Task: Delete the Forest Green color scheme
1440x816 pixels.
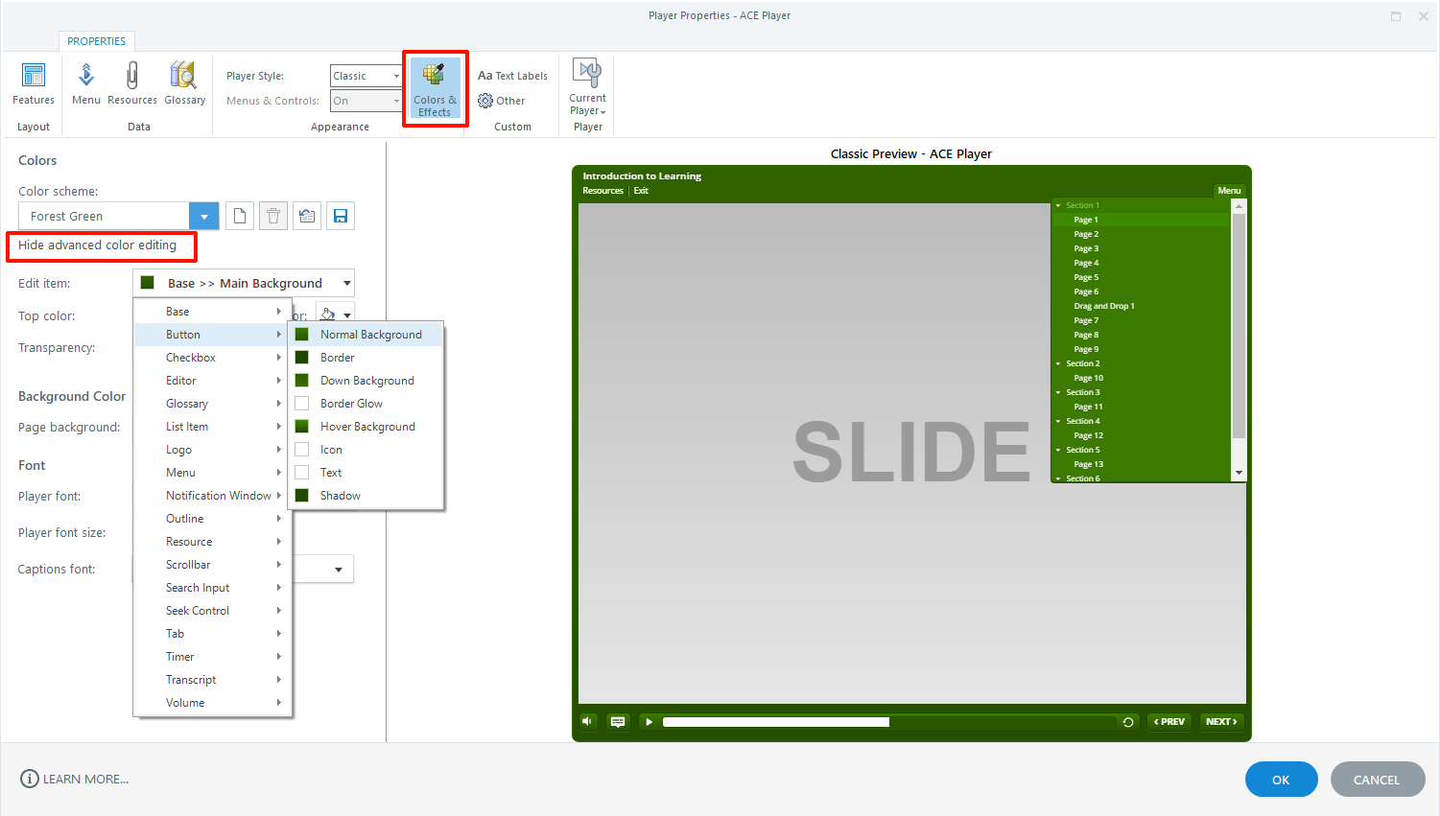Action: click(x=272, y=215)
